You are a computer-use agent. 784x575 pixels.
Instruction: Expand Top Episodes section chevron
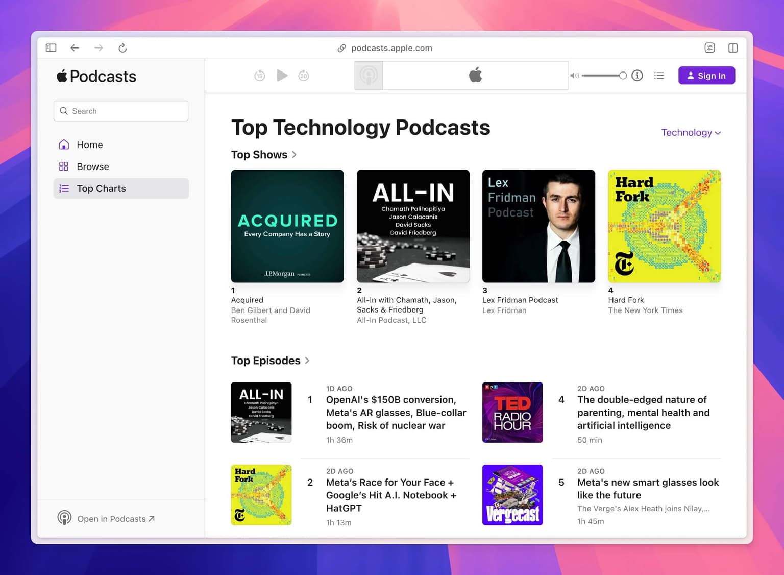(307, 361)
